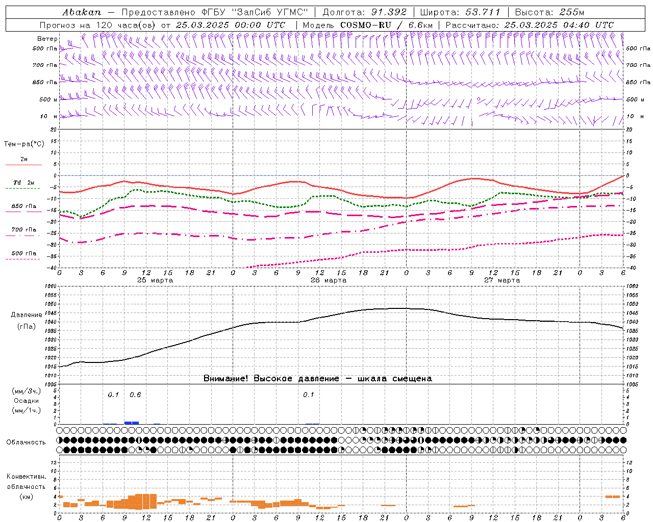Click the "25 марта" date label
653x522 pixels.
155,280
